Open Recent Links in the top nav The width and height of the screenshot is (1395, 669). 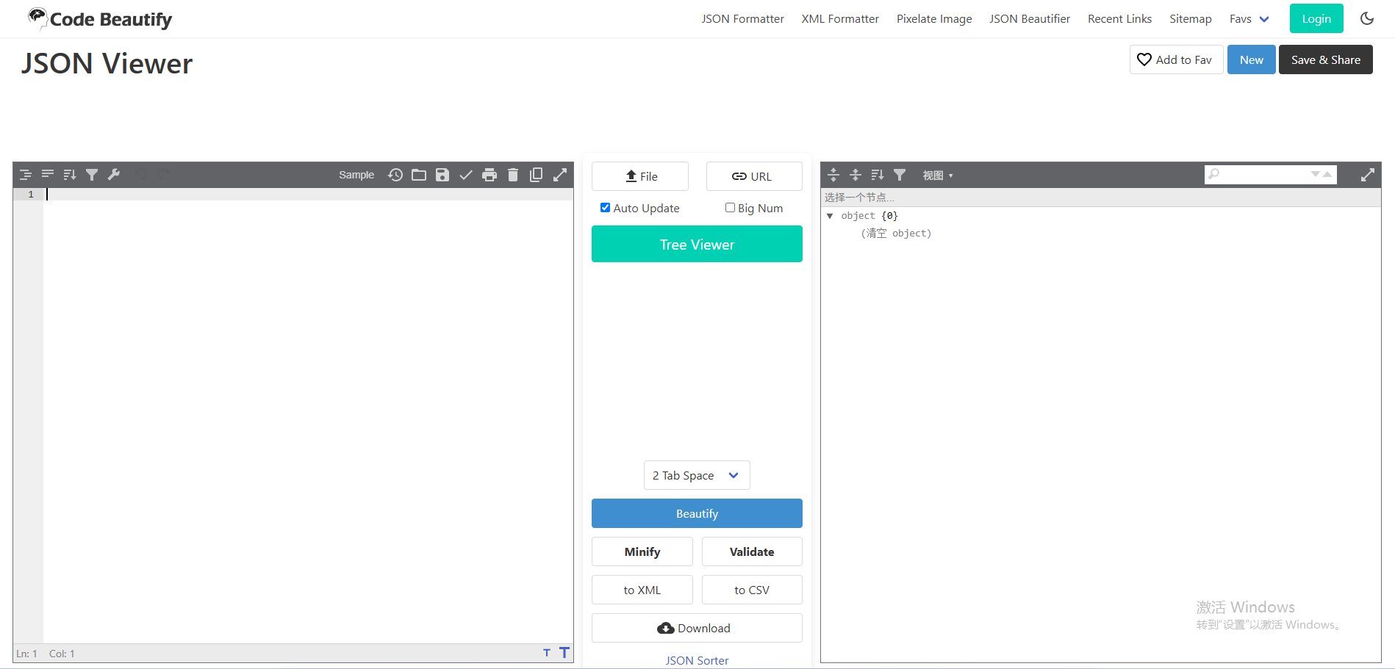click(x=1119, y=19)
